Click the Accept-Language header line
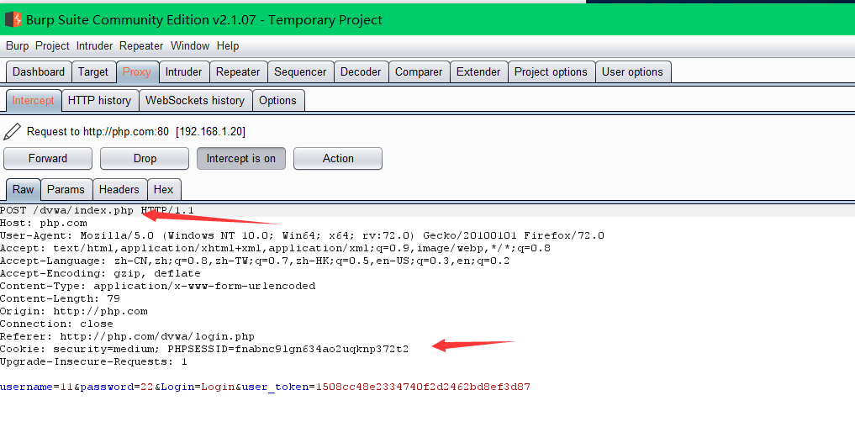The image size is (855, 427). pos(255,261)
